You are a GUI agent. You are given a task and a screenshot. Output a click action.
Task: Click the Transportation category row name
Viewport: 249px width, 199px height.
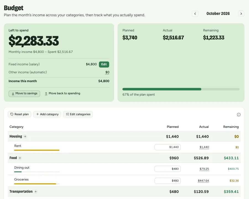tap(21, 192)
